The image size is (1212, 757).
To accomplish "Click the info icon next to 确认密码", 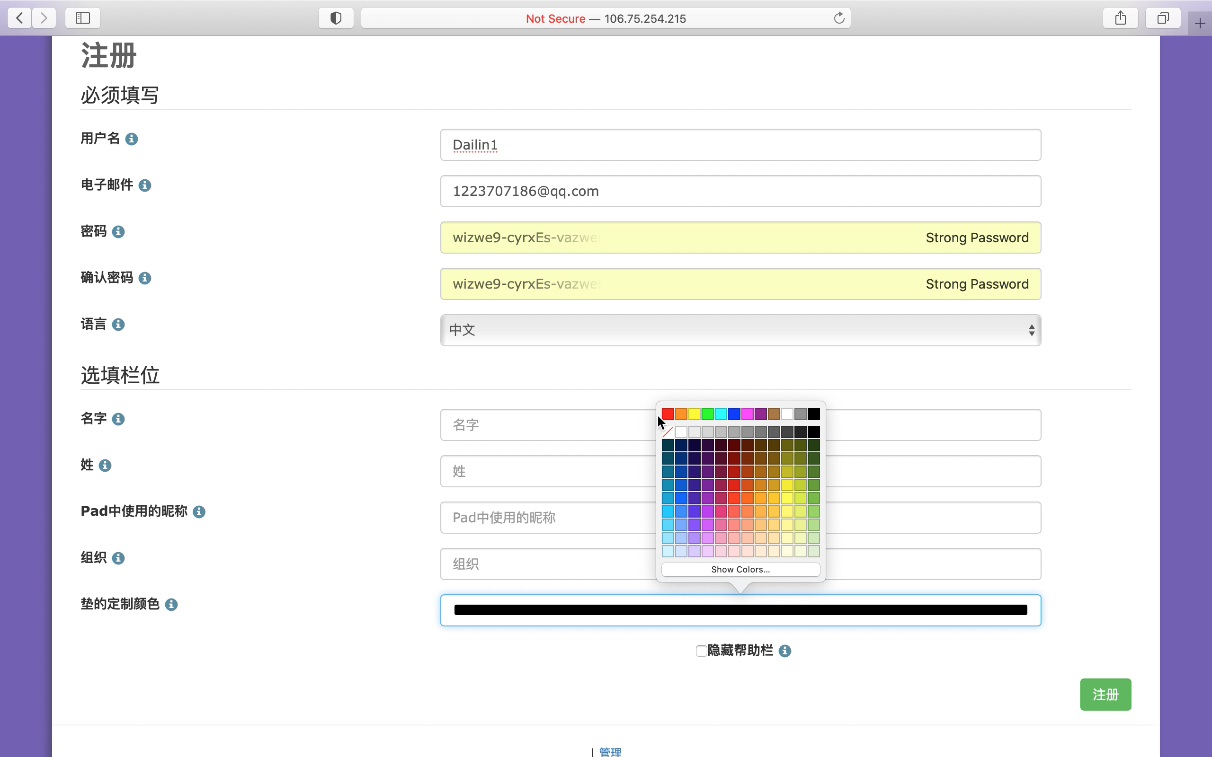I will 145,278.
